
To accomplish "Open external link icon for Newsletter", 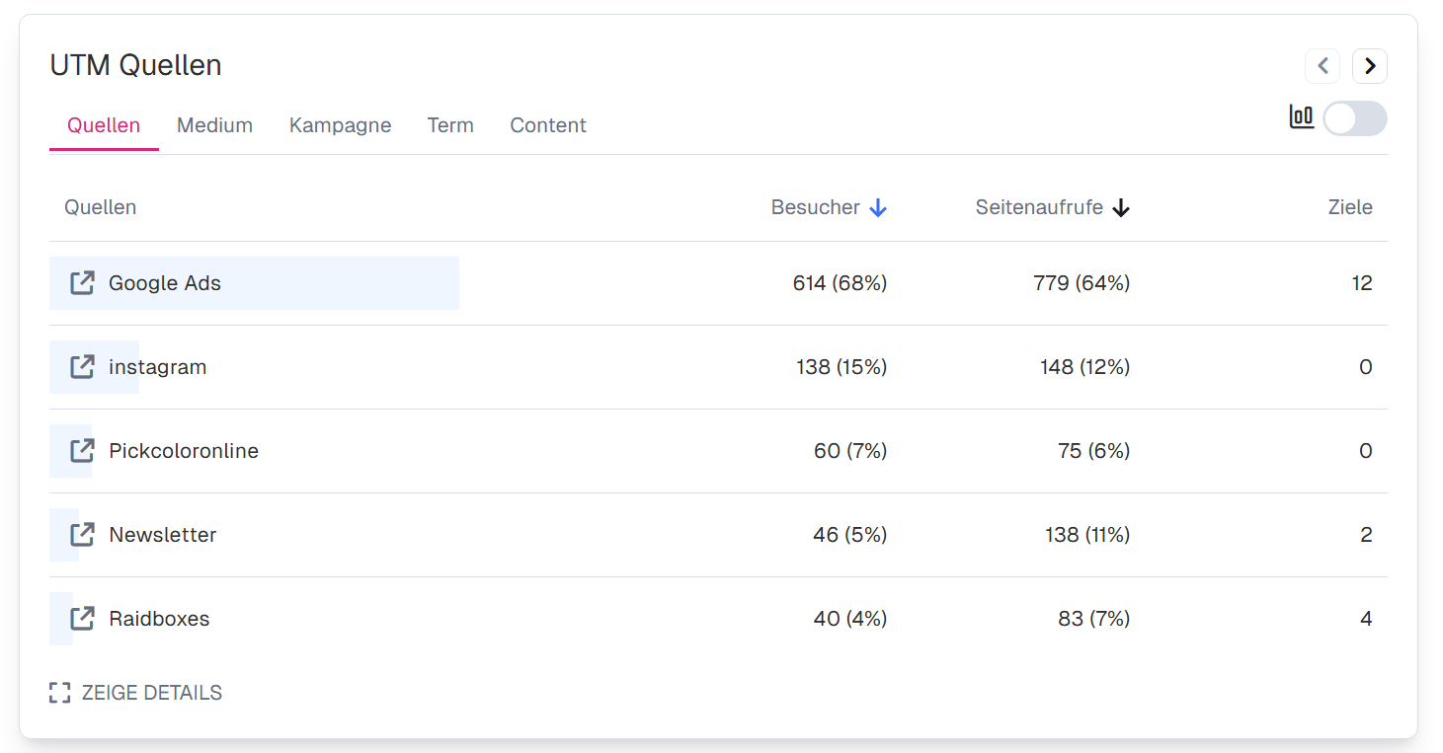I will coord(82,535).
